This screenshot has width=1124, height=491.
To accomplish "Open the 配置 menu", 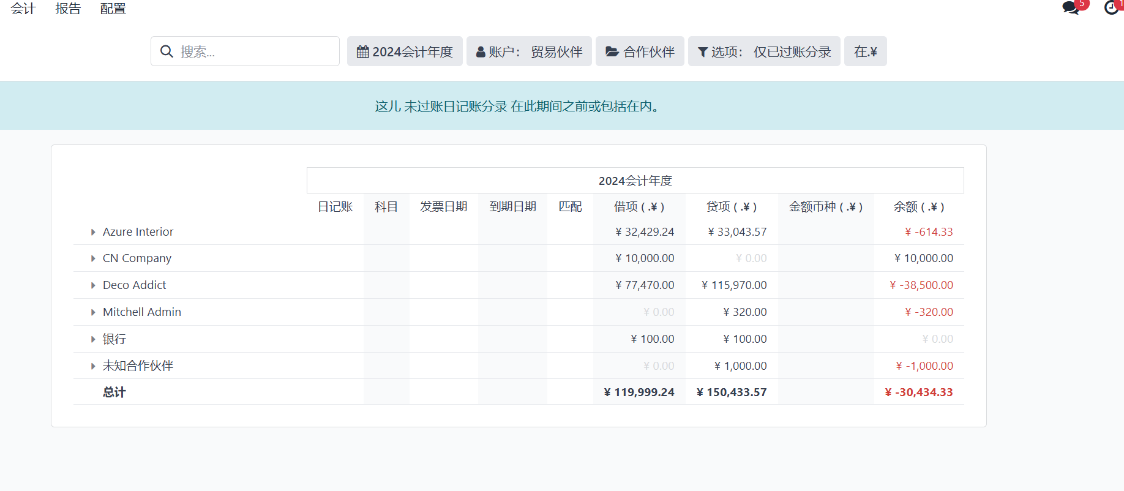I will click(x=113, y=9).
